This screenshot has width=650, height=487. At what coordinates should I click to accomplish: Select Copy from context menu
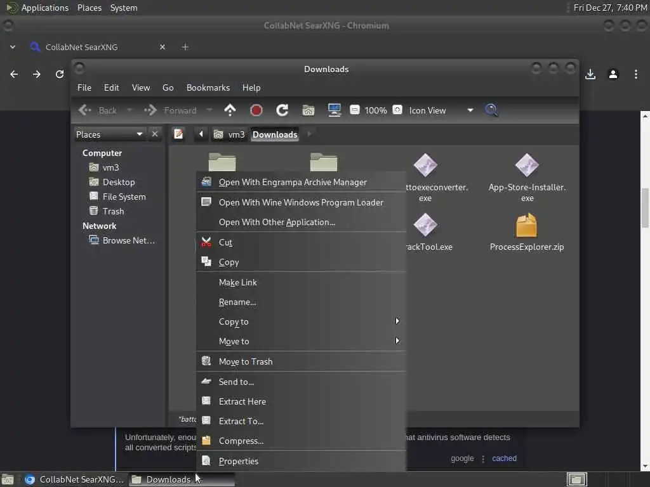(302, 262)
